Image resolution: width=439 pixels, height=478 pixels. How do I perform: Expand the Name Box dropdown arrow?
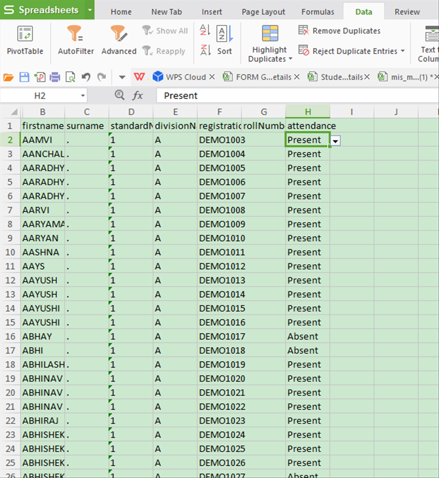pos(83,96)
